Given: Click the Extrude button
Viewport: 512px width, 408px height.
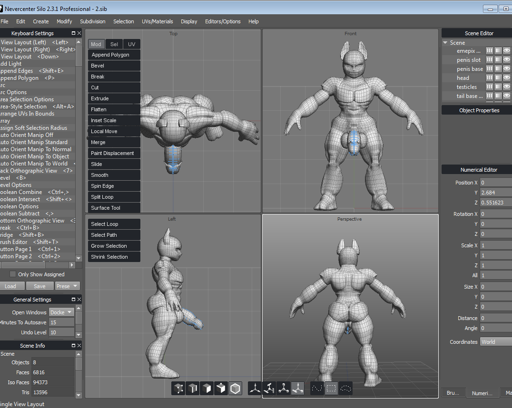Looking at the screenshot, I should pos(114,98).
